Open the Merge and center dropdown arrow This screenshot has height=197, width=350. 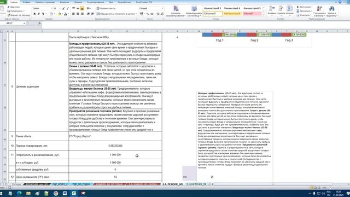[136, 14]
